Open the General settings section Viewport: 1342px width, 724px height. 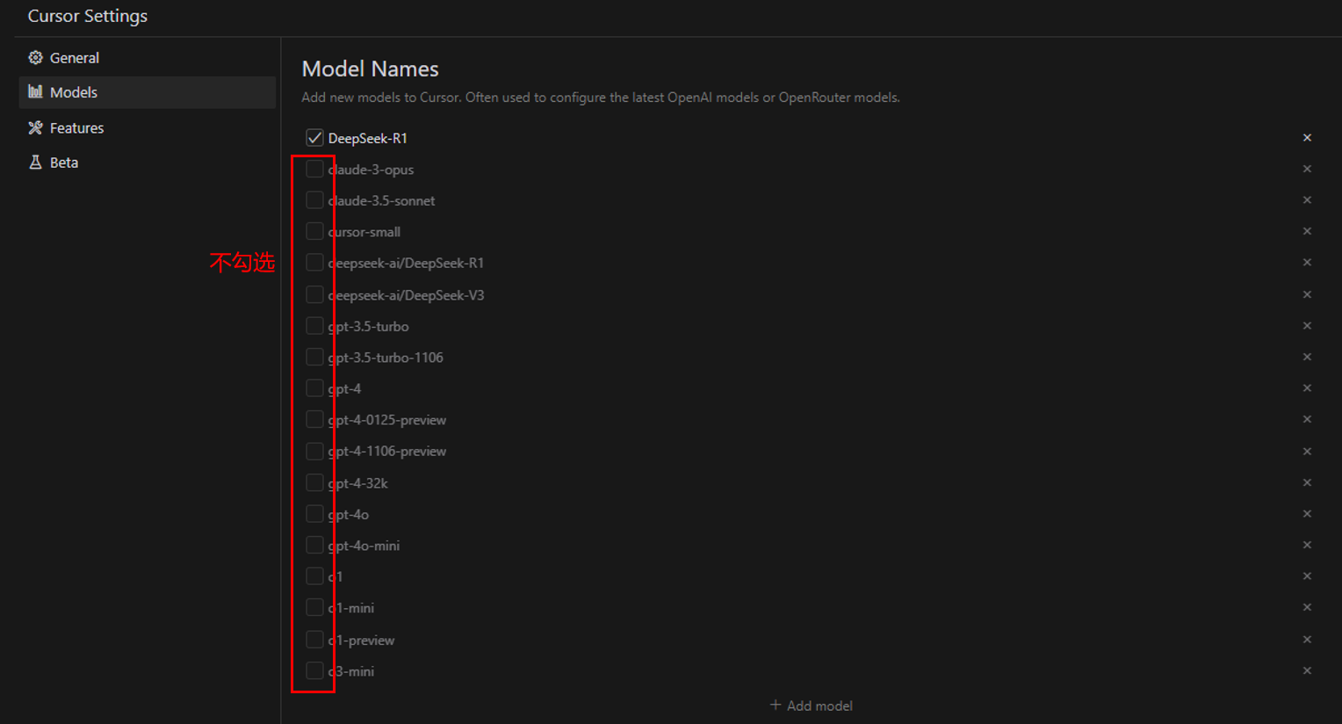[x=74, y=58]
